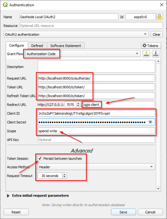Click the QGIS logo in title bar
Screen dimensions: 167x219
point(5,5)
